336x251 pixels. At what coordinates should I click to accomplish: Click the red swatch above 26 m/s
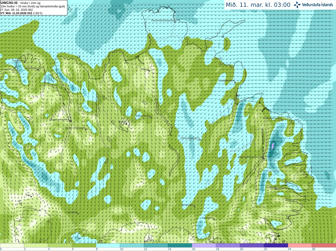click(324, 245)
